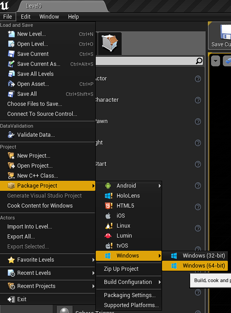Click the tvOS platform icon
Screen dimensions: 231x313
109,245
